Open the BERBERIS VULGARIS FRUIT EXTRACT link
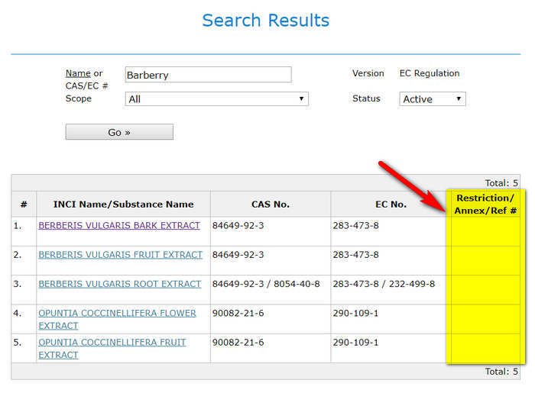The image size is (535, 393). 120,255
